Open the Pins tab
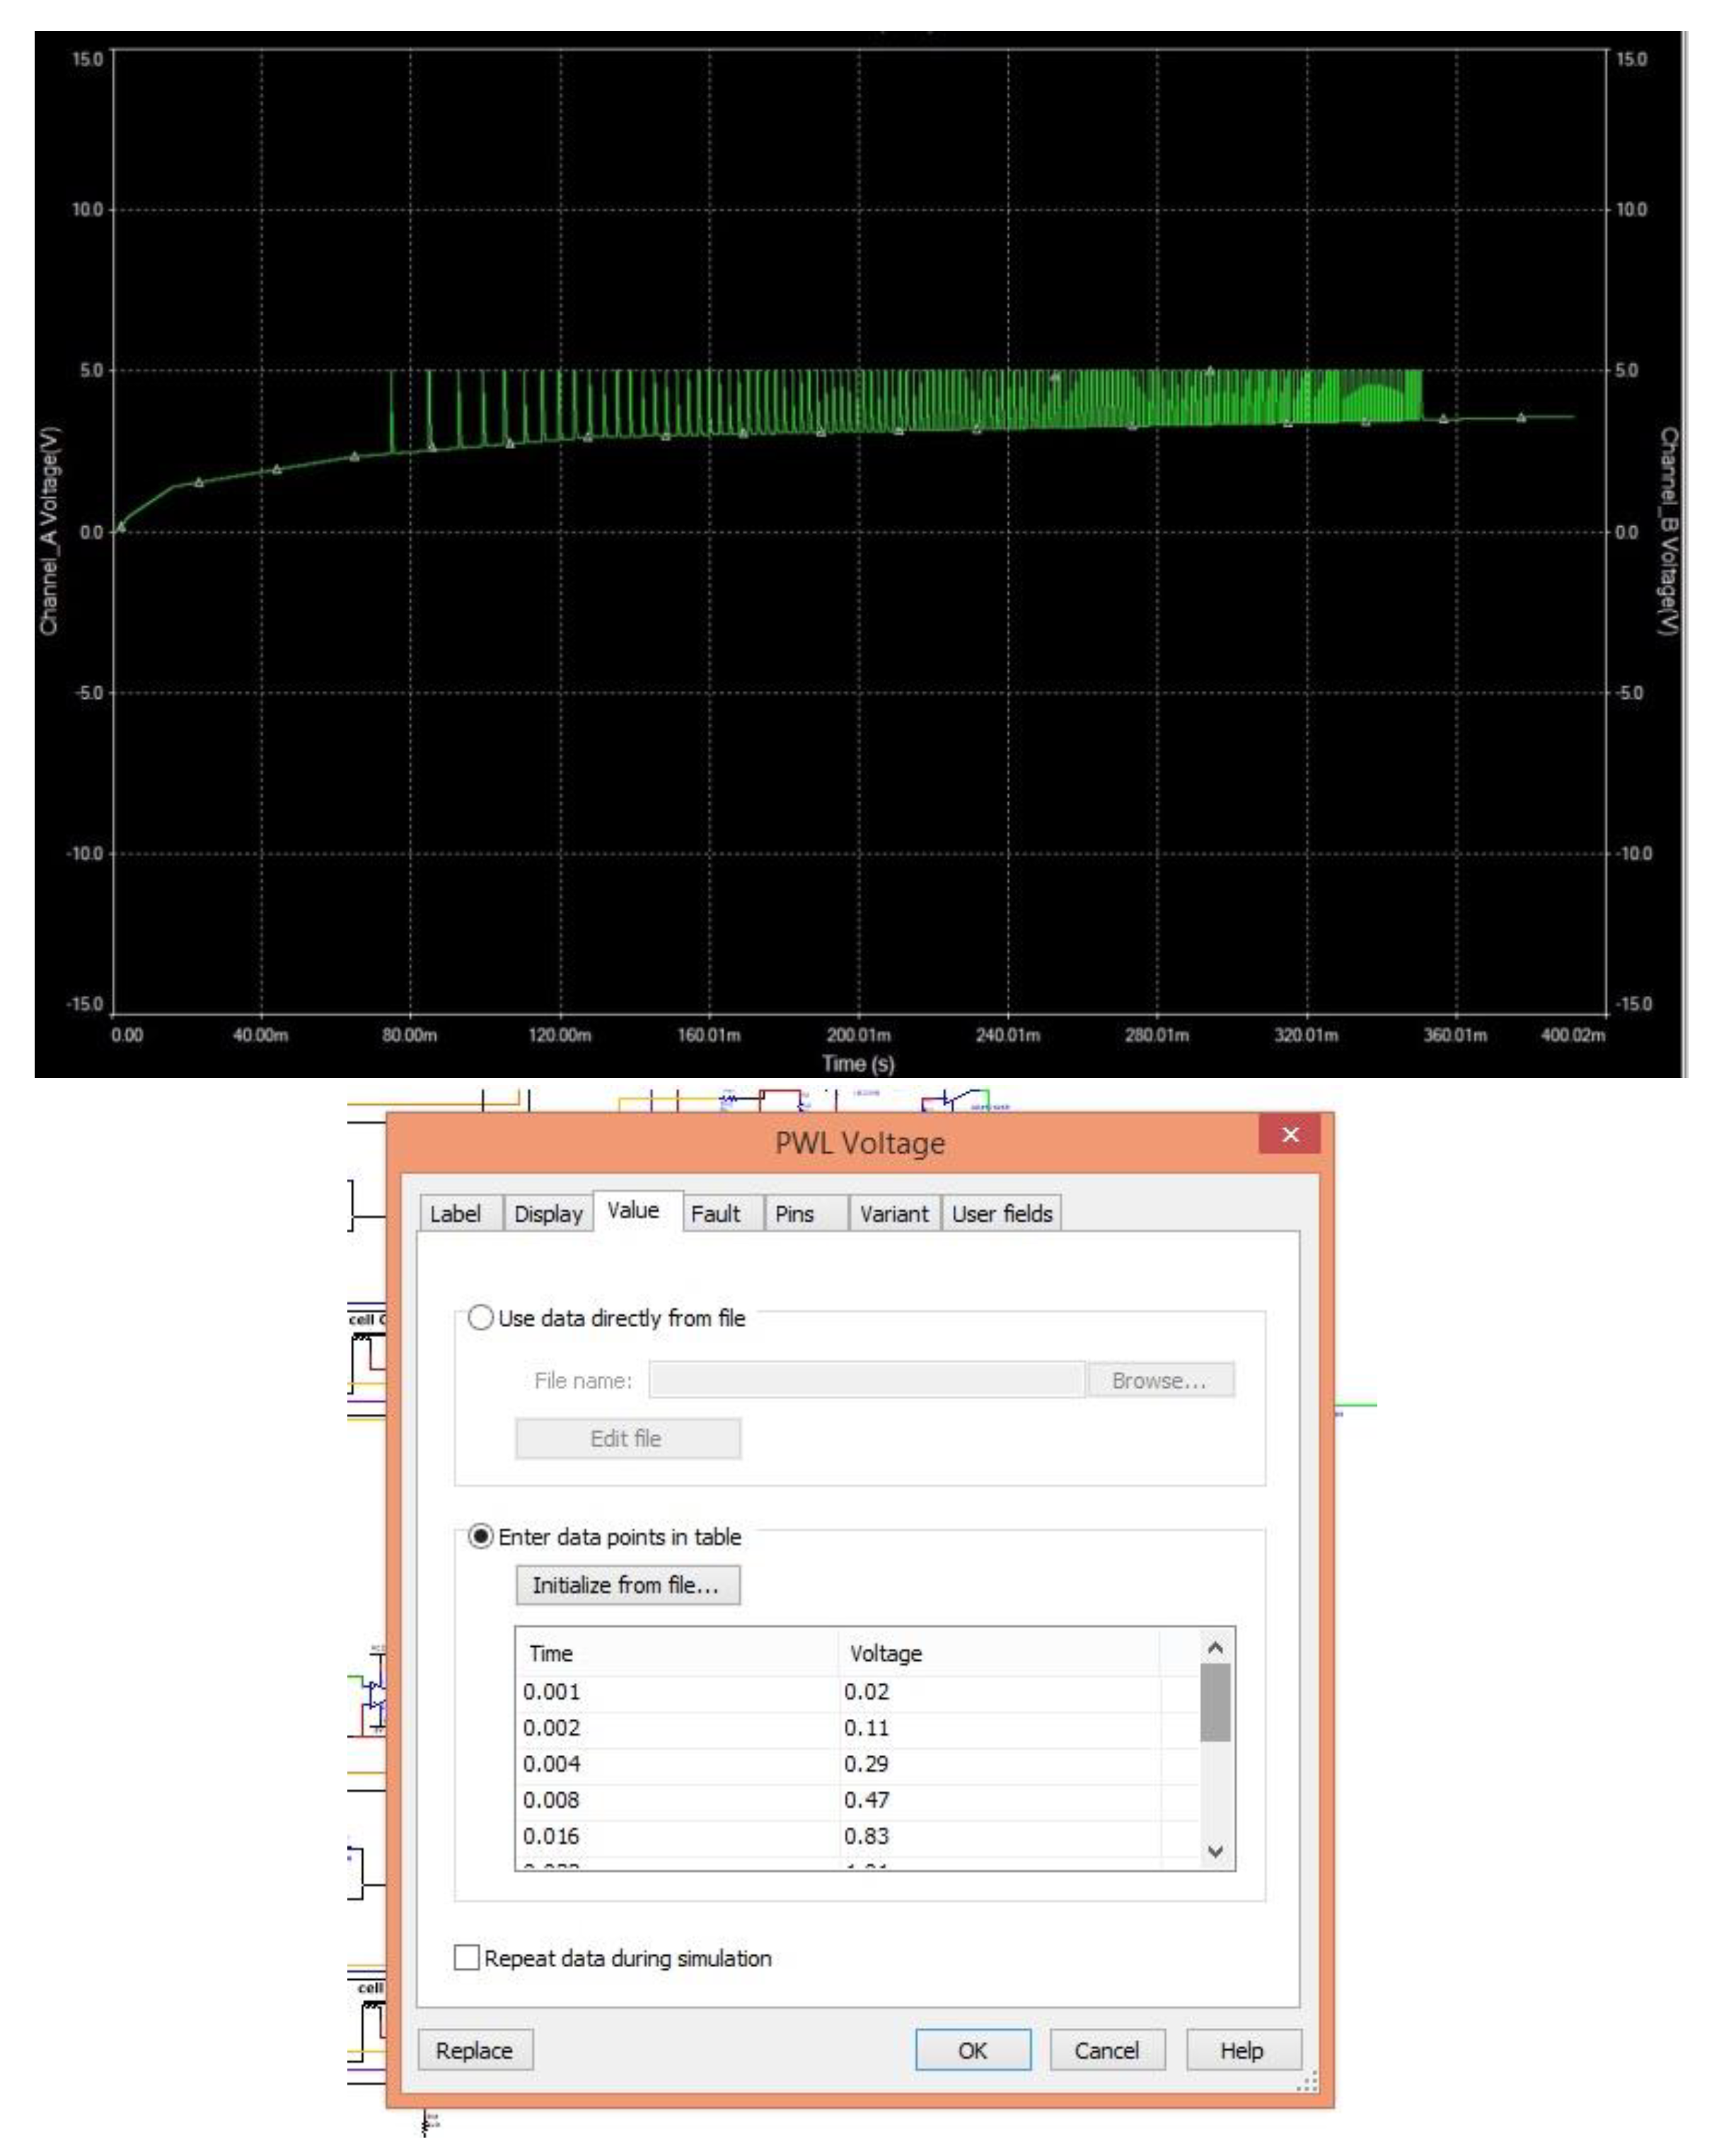The image size is (1719, 2156). [794, 1213]
